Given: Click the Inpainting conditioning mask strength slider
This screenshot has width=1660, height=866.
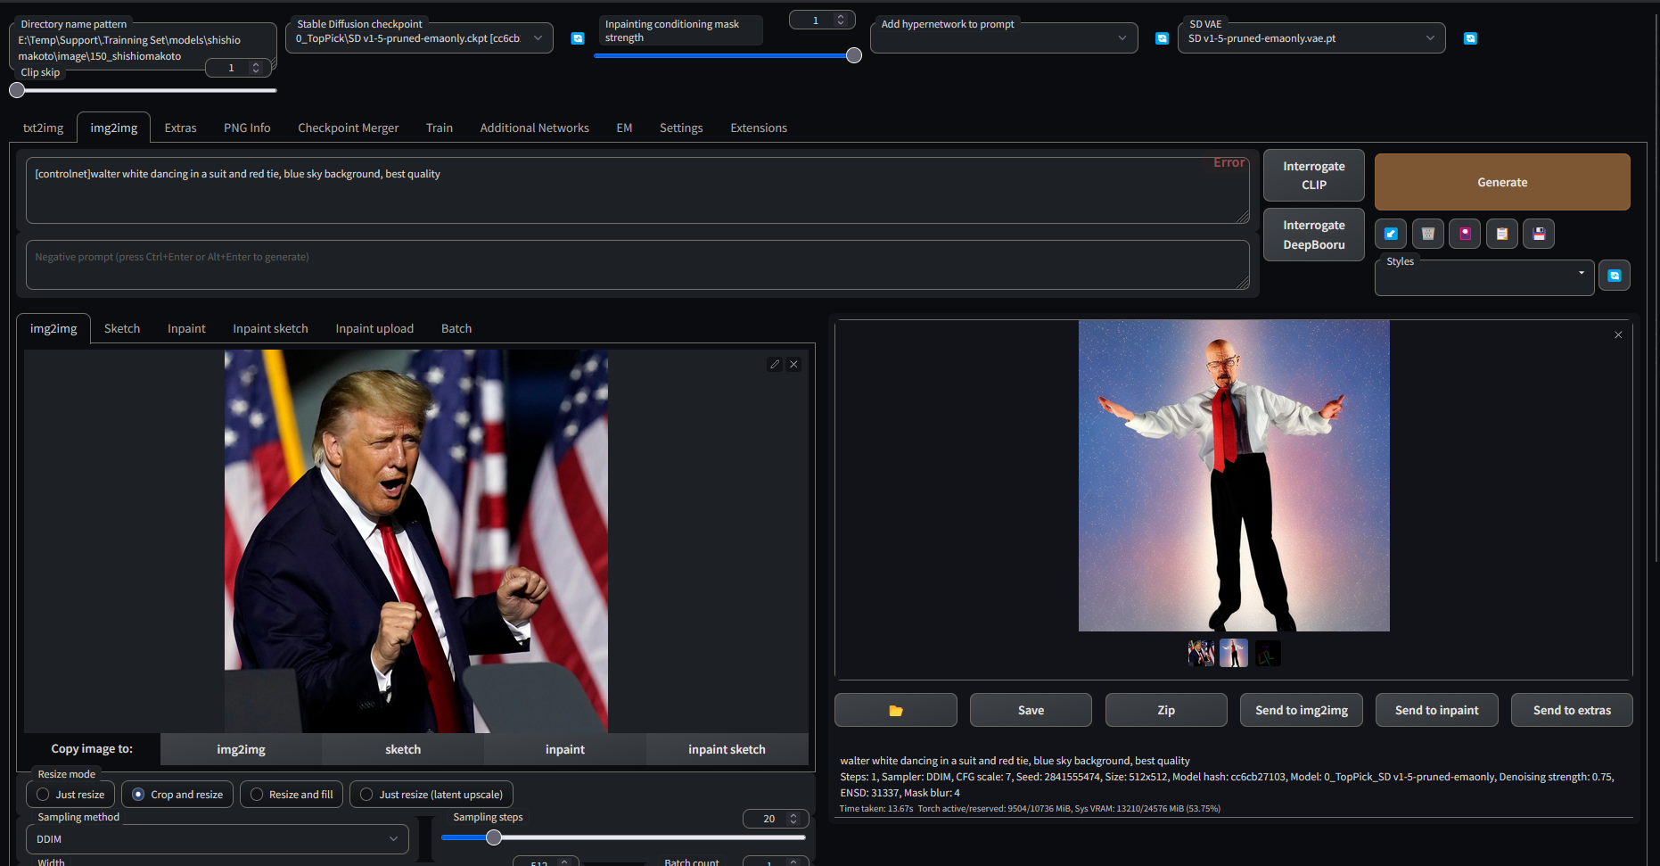Looking at the screenshot, I should (x=727, y=55).
